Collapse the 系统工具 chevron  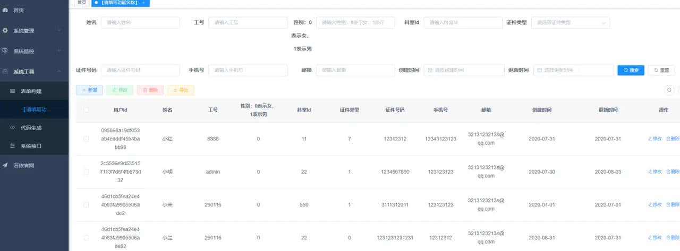click(x=59, y=71)
